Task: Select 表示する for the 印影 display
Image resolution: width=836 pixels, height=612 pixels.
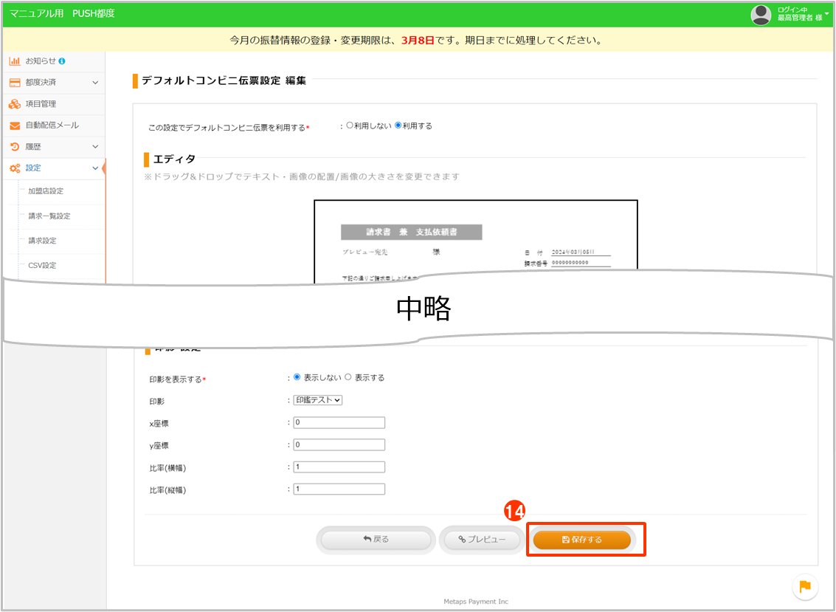Action: 348,377
